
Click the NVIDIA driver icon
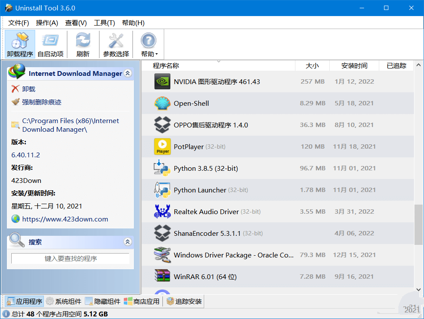(162, 81)
